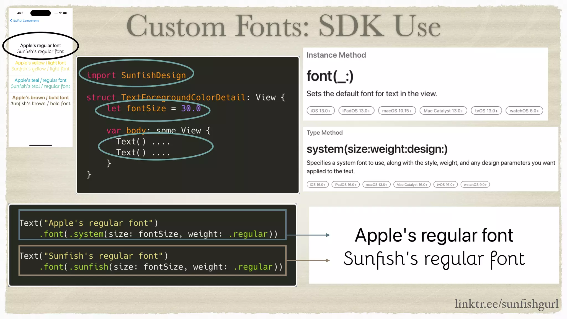Screen dimensions: 567x319
Task: Tap the battery icon in the phone status bar
Action: (x=65, y=13)
